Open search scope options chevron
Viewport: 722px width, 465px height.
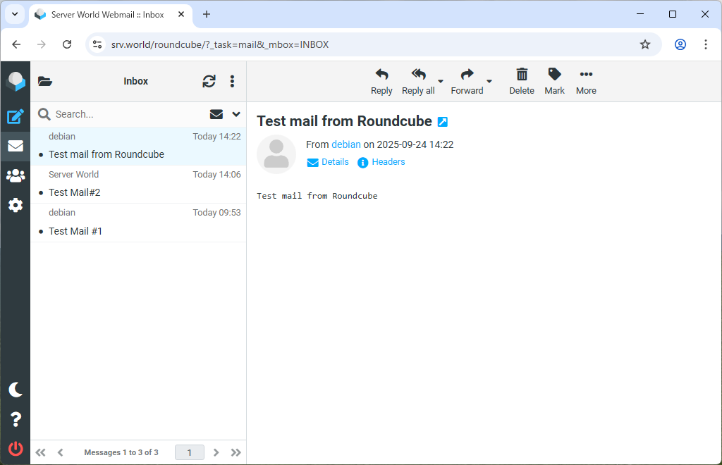[x=235, y=113]
